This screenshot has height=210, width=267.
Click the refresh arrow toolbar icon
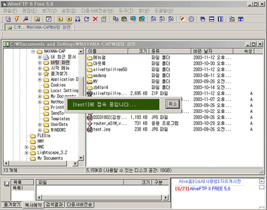pyautogui.click(x=87, y=19)
